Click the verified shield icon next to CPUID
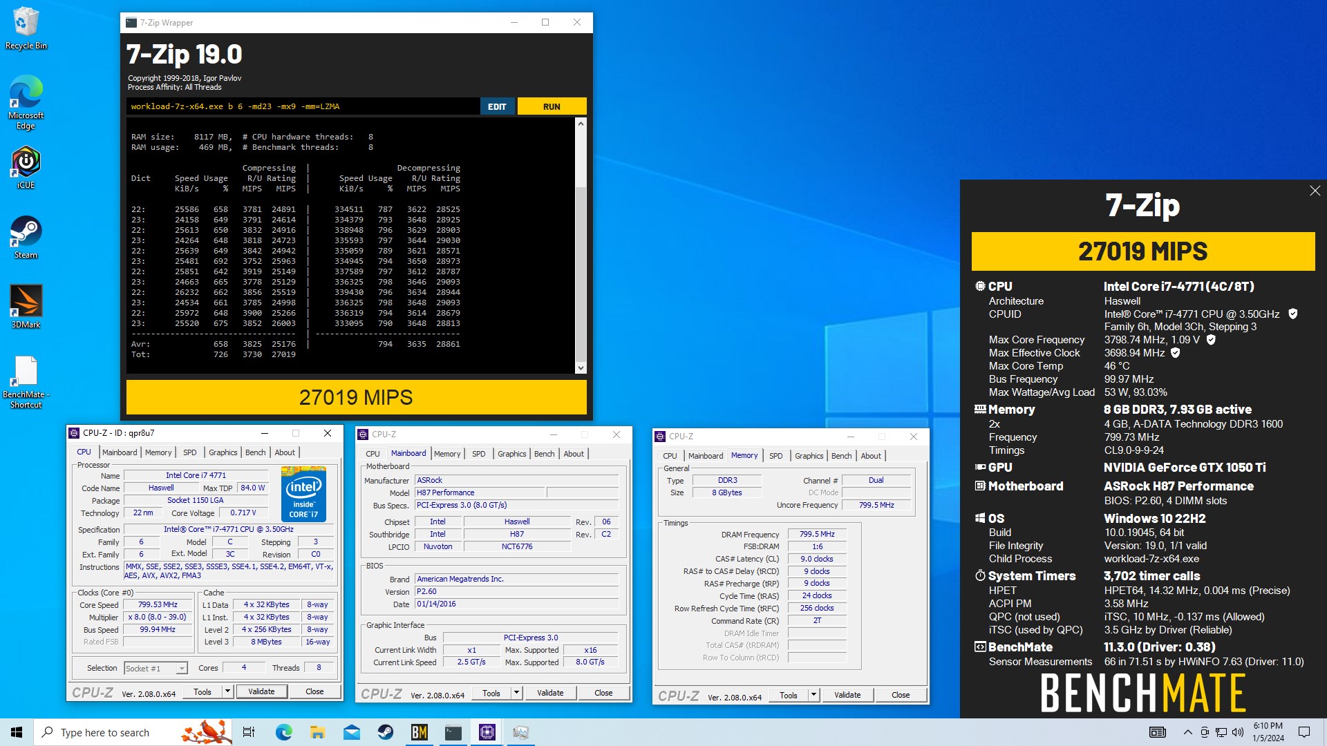 pyautogui.click(x=1293, y=314)
